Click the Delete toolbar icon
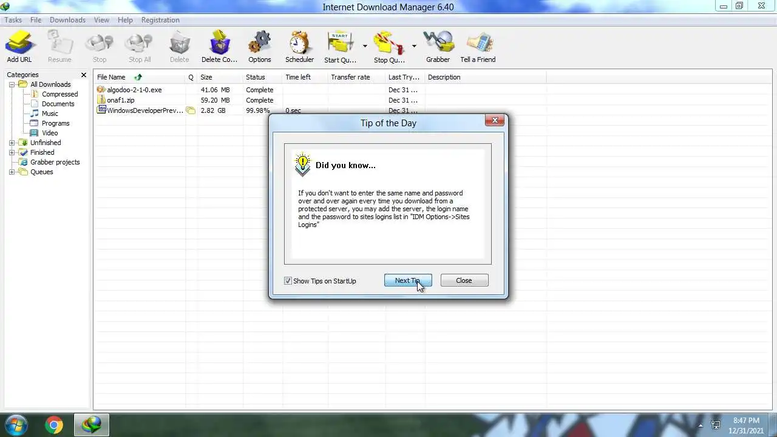Image resolution: width=777 pixels, height=437 pixels. (179, 47)
